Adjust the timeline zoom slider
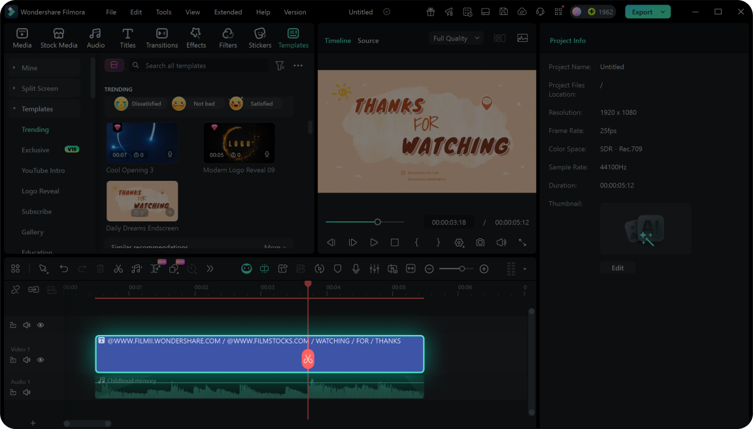 point(457,269)
